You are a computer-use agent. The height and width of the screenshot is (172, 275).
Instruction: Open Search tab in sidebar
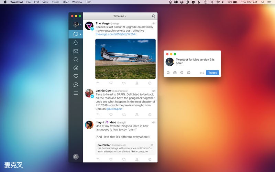(x=76, y=60)
